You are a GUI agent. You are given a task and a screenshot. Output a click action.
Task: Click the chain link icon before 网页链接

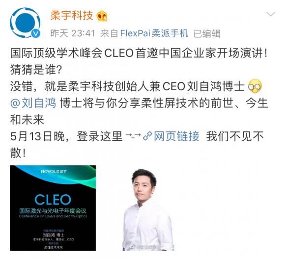point(147,136)
